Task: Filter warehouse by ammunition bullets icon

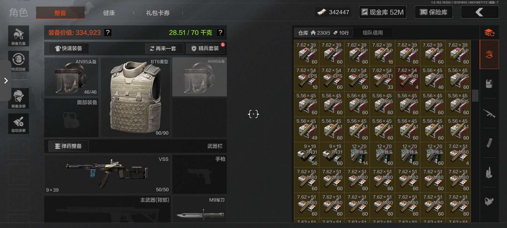Action: (489, 172)
